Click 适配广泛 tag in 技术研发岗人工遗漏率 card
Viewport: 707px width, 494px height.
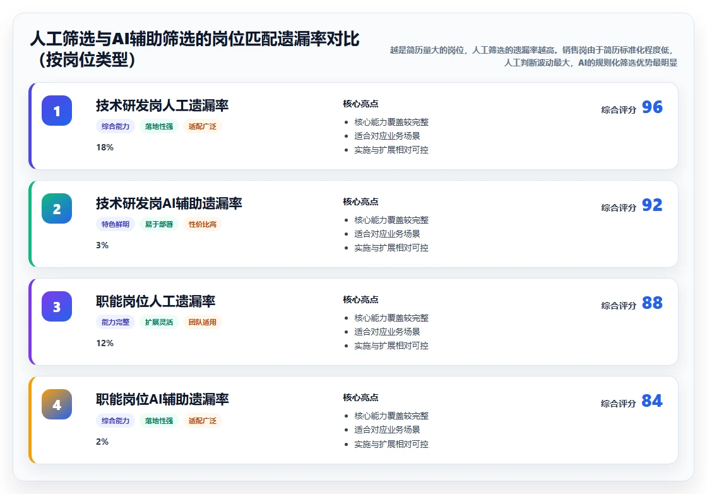203,126
